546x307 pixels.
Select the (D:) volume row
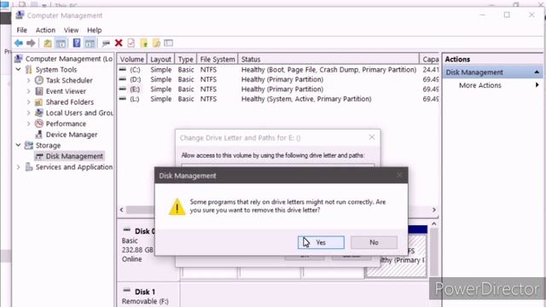point(278,79)
